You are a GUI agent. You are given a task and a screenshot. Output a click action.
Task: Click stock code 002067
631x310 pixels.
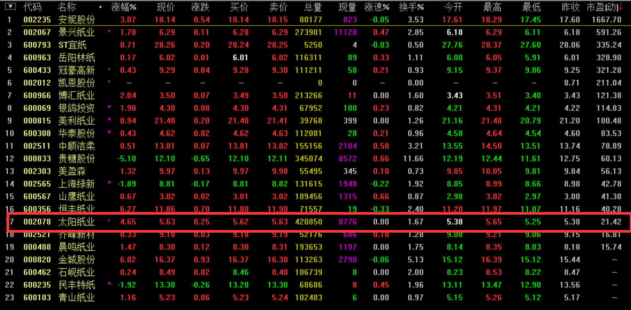37,32
